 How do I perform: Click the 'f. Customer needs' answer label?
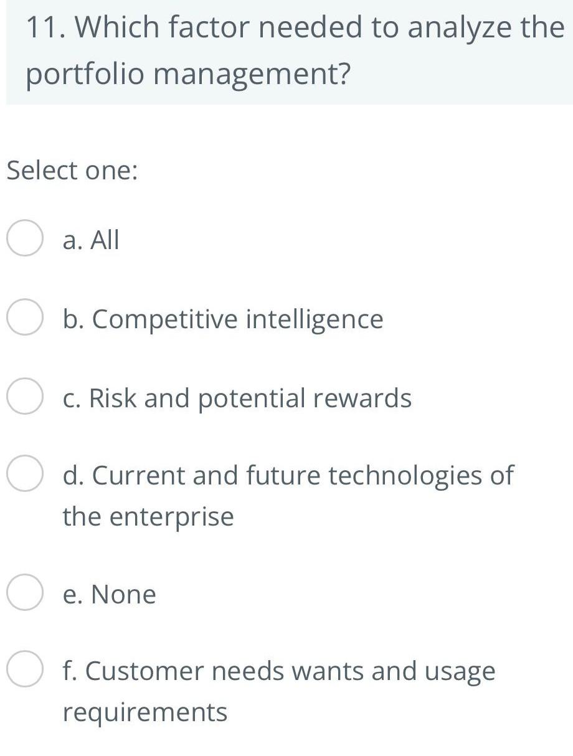coord(278,671)
